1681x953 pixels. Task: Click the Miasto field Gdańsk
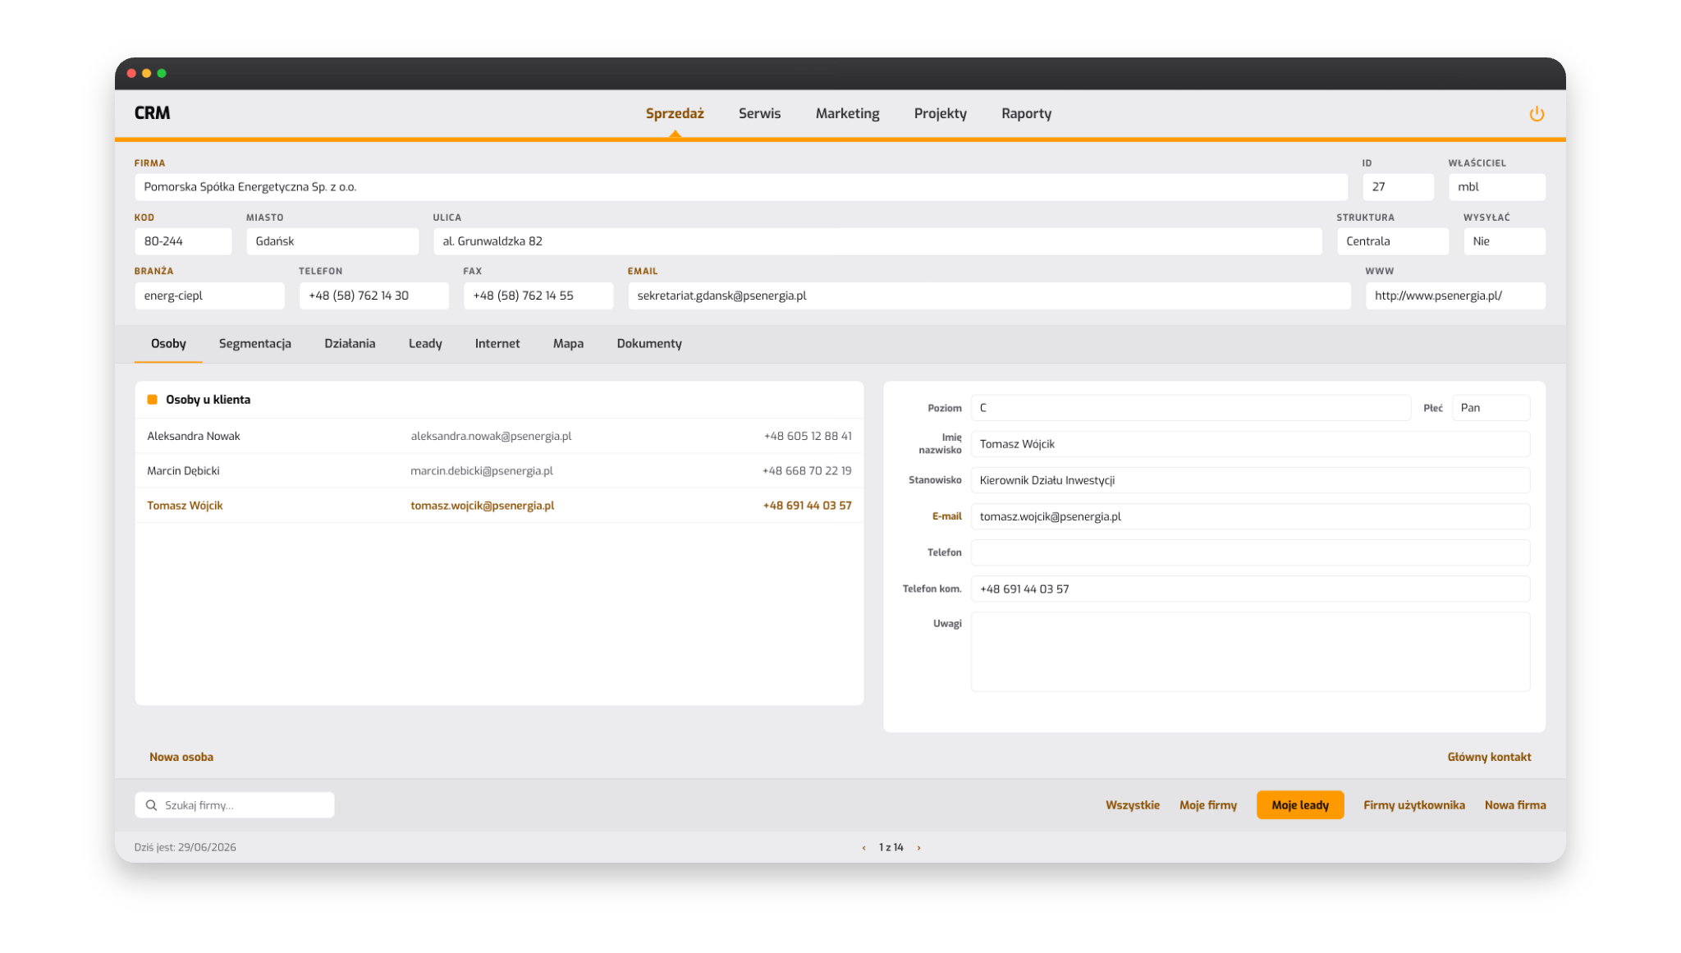[332, 241]
